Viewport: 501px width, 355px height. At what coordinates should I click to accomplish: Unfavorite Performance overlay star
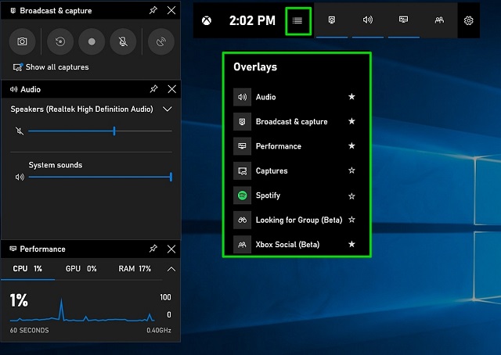click(351, 145)
